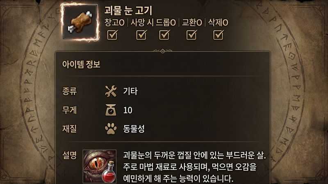
Task: Toggle the first checkbox under 사망 시 드롭O
Action: point(141,35)
